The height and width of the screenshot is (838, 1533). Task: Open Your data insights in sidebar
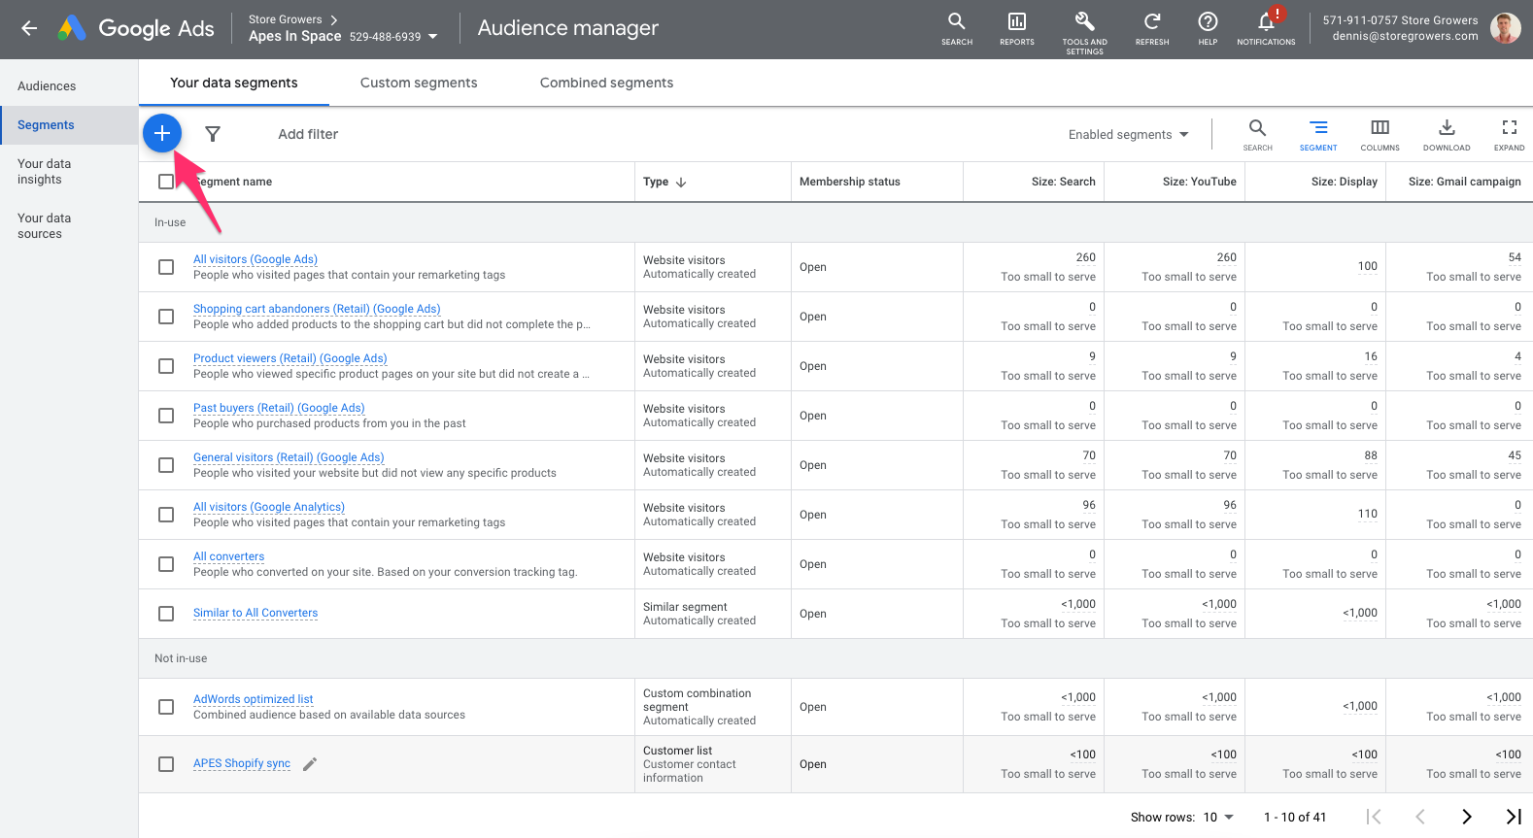(69, 172)
